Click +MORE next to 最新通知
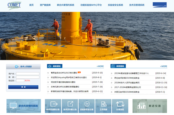 (100, 66)
